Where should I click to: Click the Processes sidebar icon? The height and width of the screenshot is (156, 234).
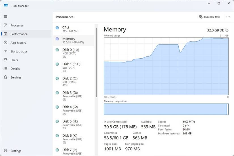tap(5, 25)
